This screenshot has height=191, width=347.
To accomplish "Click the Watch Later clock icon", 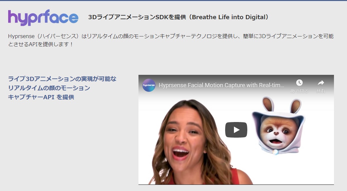I will 299,83.
